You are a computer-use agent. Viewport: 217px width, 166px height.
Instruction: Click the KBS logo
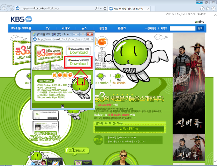point(21,19)
